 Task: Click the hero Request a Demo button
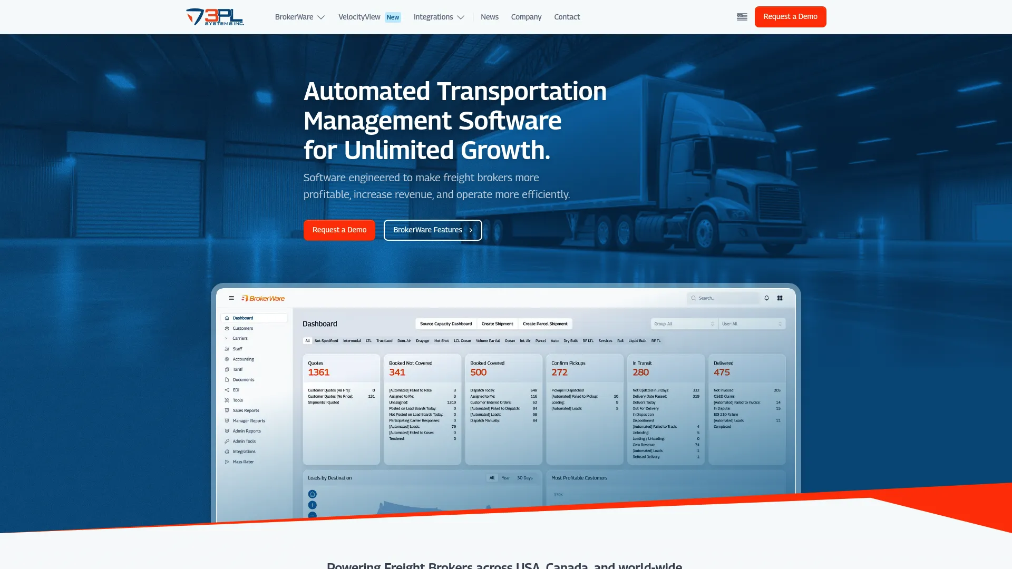[x=339, y=230]
